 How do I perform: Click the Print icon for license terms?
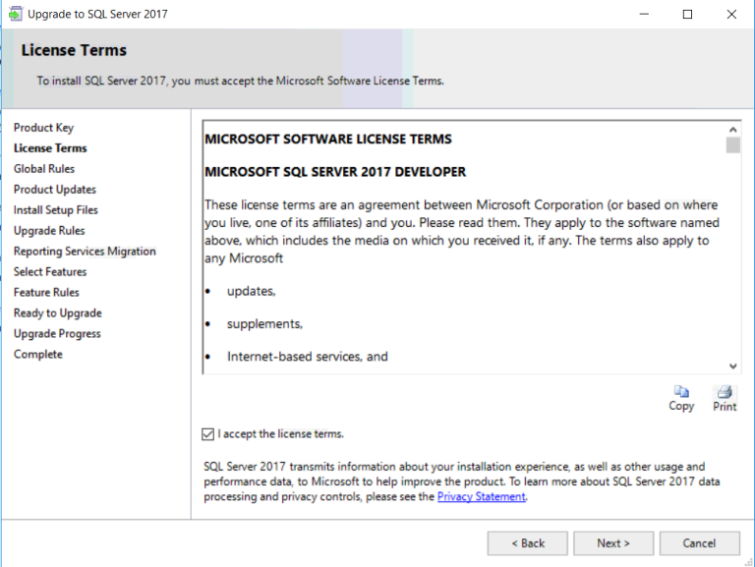(725, 392)
